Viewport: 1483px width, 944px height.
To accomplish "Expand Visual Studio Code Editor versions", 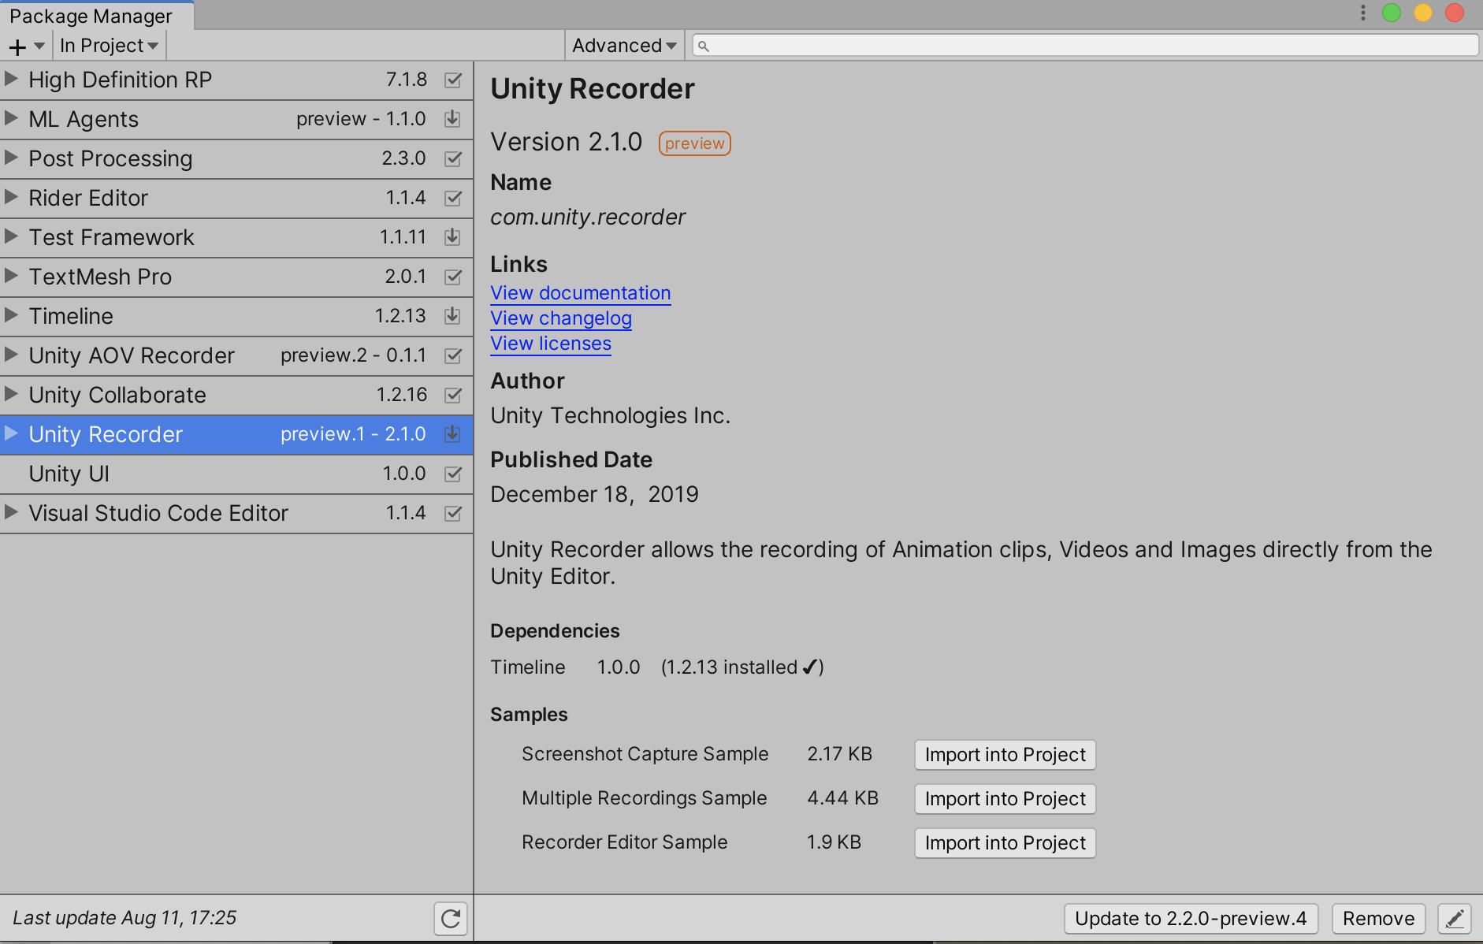I will click(11, 512).
